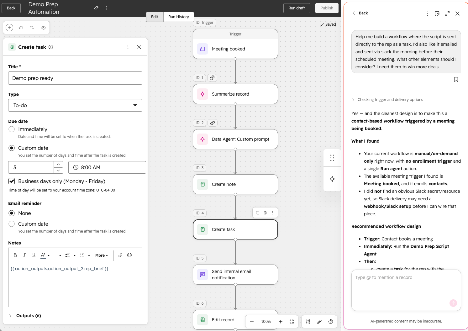Expand the Outputs (6) section
This screenshot has width=468, height=331.
[25, 316]
